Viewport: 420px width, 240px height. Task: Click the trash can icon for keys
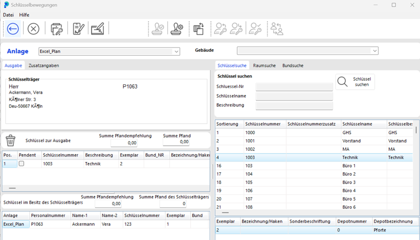pos(10,141)
